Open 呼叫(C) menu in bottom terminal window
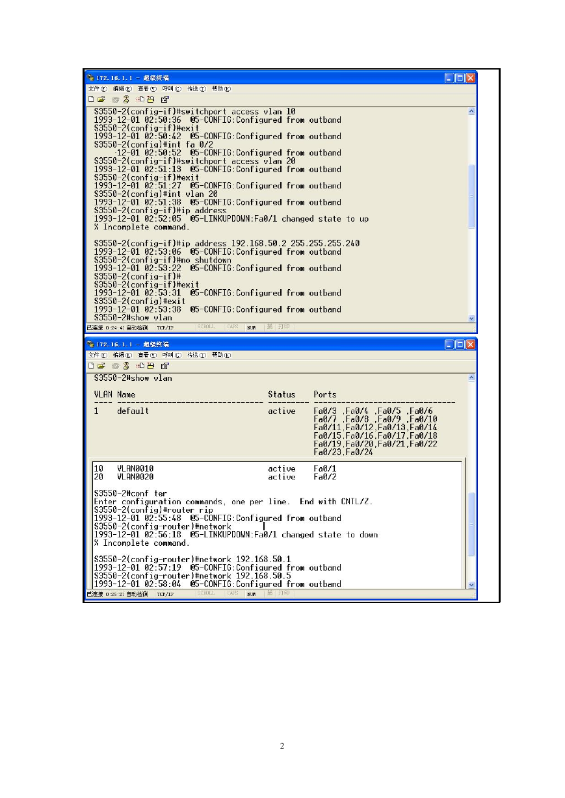Image resolution: width=565 pixels, height=798 pixels. pos(172,355)
